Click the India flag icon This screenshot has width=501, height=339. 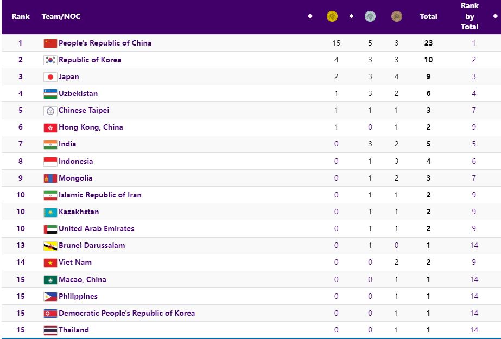tap(50, 145)
